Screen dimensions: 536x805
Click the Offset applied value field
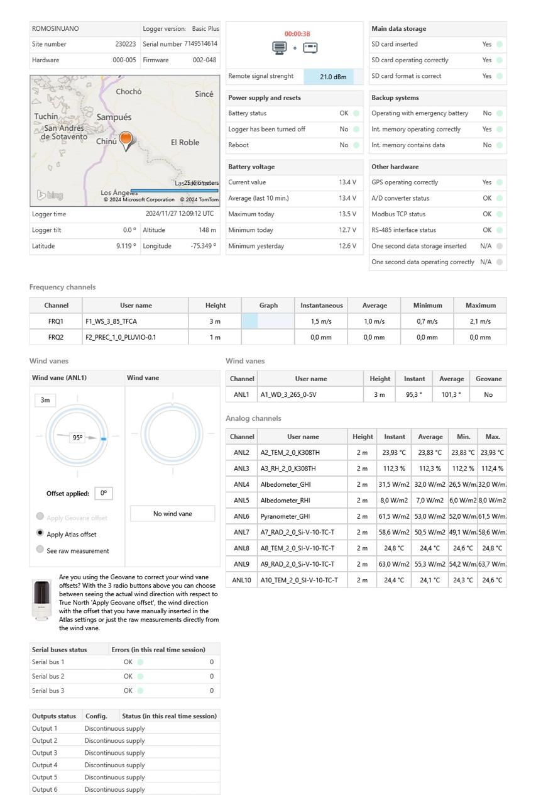pyautogui.click(x=104, y=494)
